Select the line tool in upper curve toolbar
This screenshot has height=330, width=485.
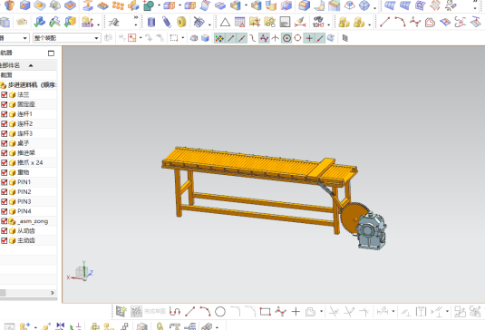click(x=384, y=23)
